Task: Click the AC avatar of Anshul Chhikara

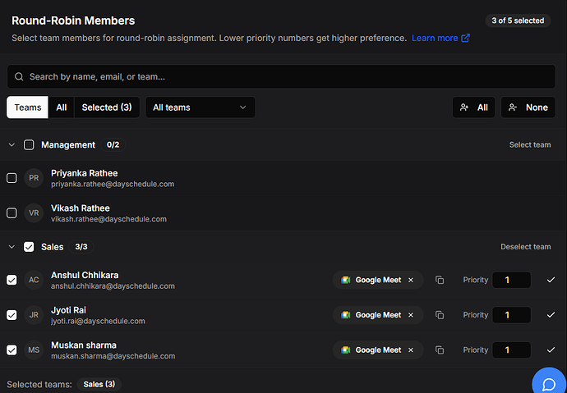Action: pos(34,280)
